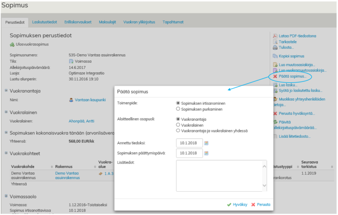Open calendar picker for Annettu tiedoksi date

tap(207, 143)
